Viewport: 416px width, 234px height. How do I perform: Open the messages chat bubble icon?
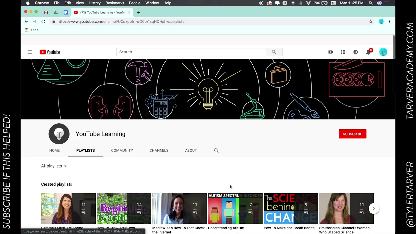(x=356, y=52)
